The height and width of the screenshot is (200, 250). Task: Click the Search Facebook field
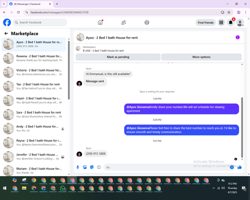click(x=40, y=22)
